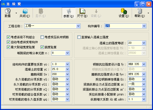The width and height of the screenshot is (153, 110).
Task: Open 可变荷载的组合值系数 ψc dropdown
Action: [67, 94]
